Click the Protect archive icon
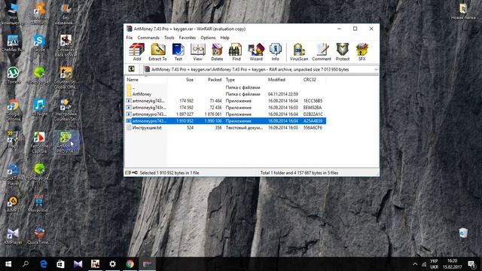This screenshot has height=271, width=482. click(x=343, y=52)
